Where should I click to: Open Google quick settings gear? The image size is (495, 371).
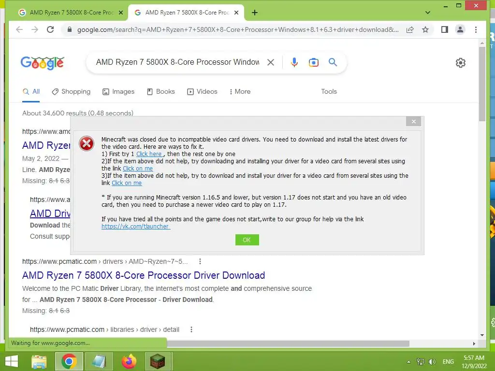(461, 63)
